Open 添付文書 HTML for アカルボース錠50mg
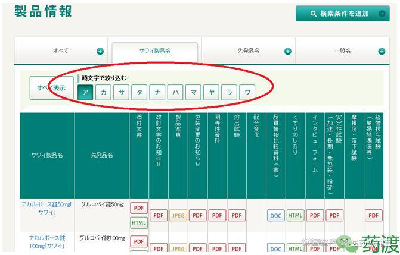Viewport: 400px width, 255px height. [139, 223]
